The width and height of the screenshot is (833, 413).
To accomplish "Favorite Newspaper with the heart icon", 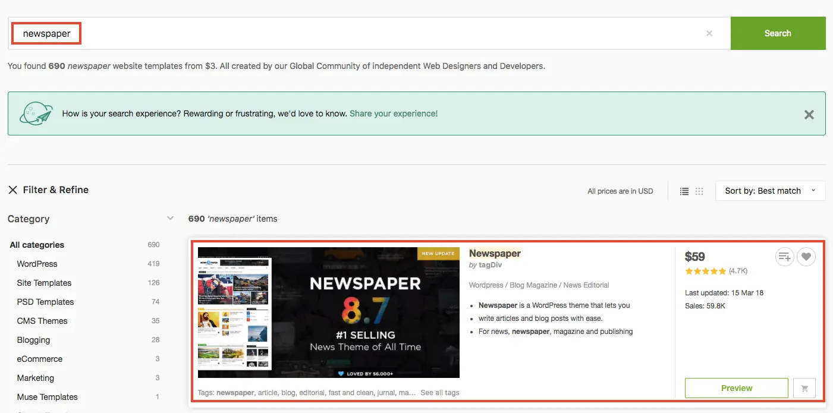I will coord(806,257).
